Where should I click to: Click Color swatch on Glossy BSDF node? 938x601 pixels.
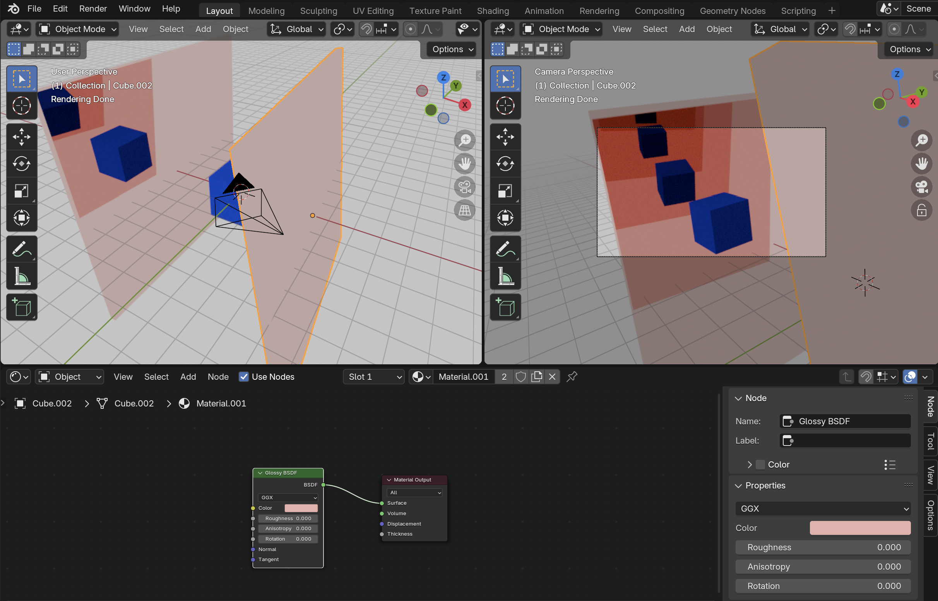(301, 508)
